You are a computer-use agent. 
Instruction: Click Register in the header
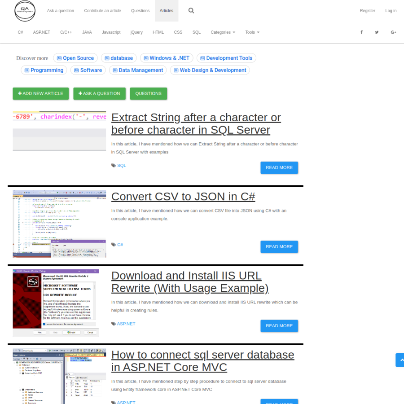click(367, 11)
